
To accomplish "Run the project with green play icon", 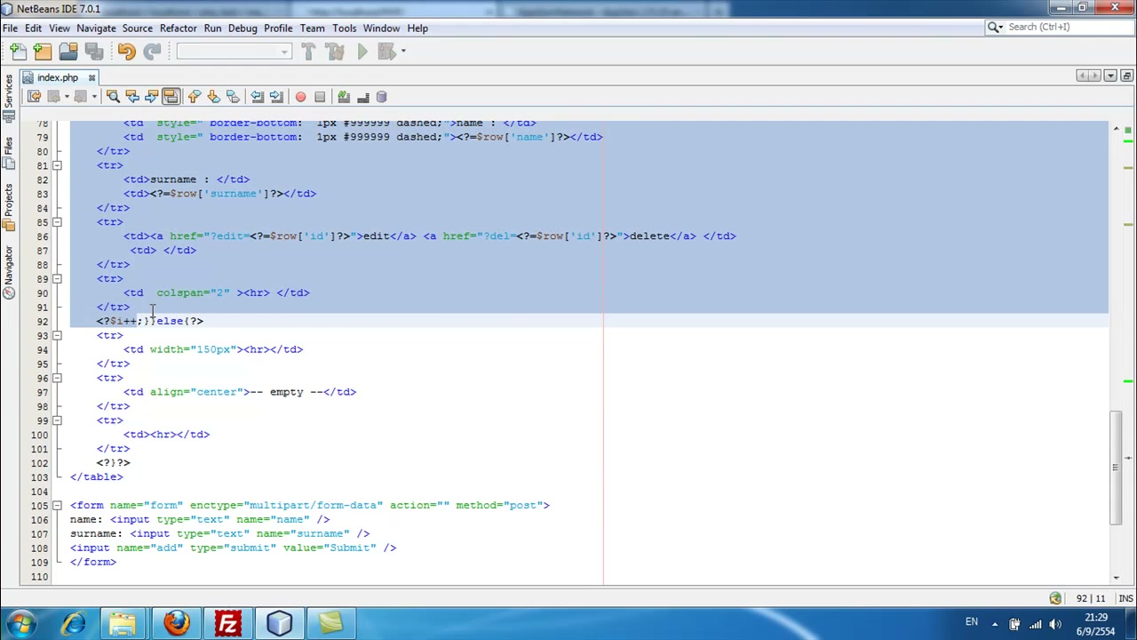I will click(x=362, y=52).
